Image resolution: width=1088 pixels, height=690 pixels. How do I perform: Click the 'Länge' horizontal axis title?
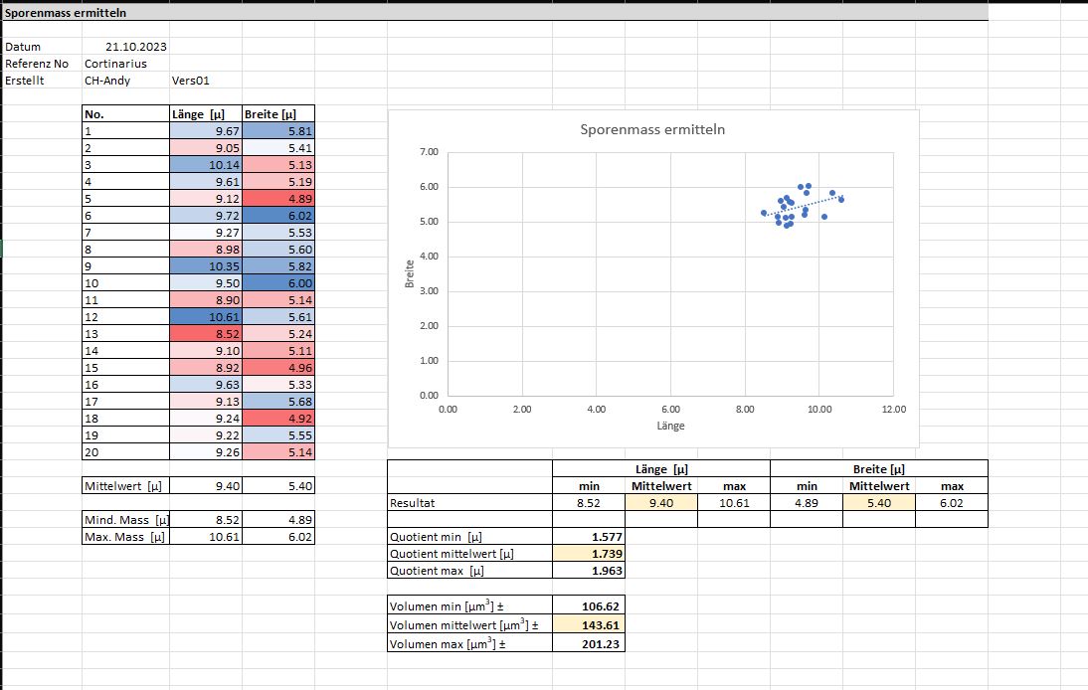[670, 426]
